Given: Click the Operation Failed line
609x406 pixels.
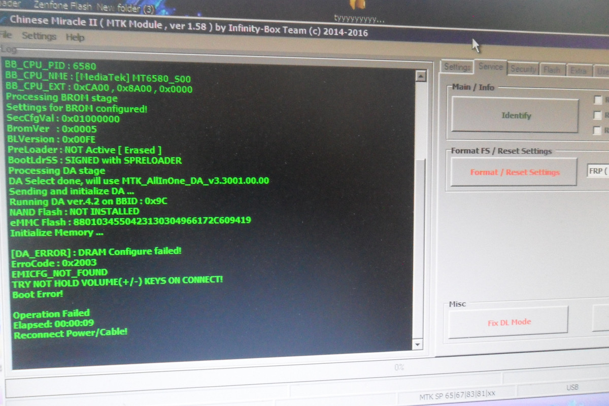Looking at the screenshot, I should coord(51,314).
